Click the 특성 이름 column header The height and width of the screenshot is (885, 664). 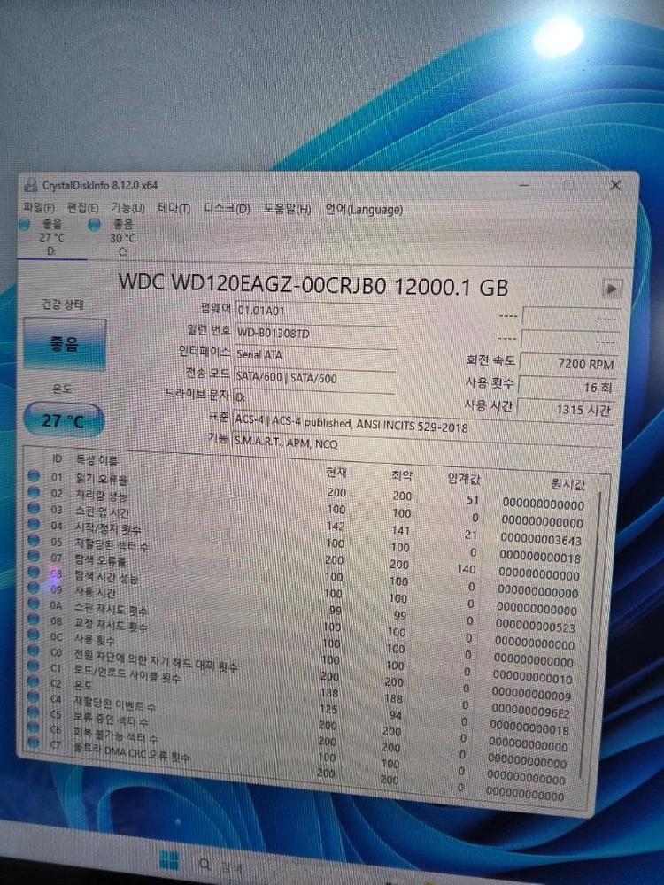point(97,460)
